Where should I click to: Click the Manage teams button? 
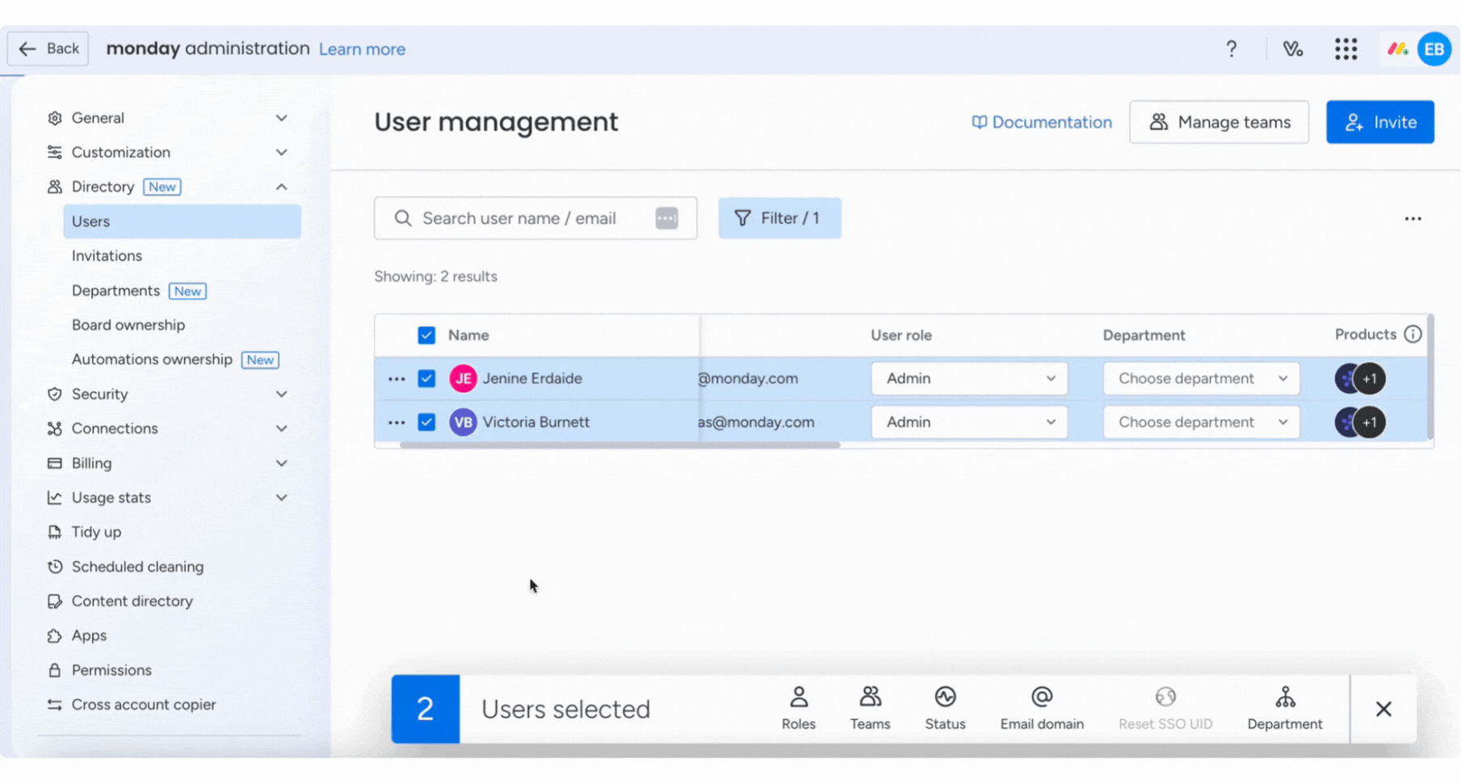point(1219,122)
